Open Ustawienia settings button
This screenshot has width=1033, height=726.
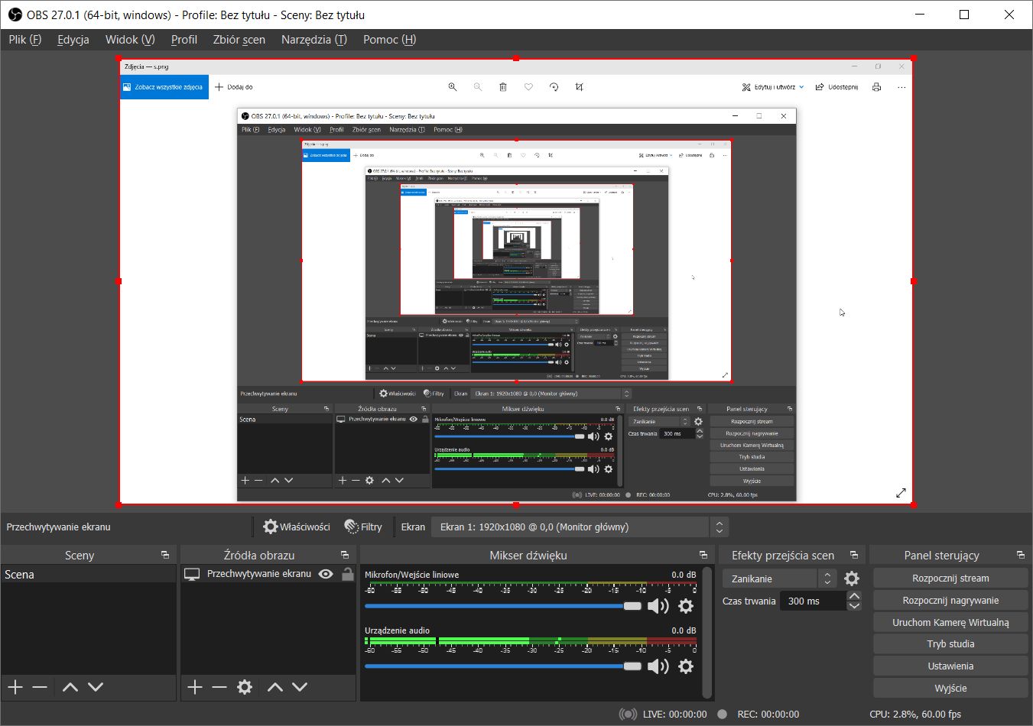click(950, 666)
